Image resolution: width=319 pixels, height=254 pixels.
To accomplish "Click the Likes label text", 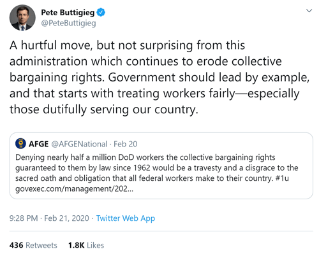I will 95,245.
